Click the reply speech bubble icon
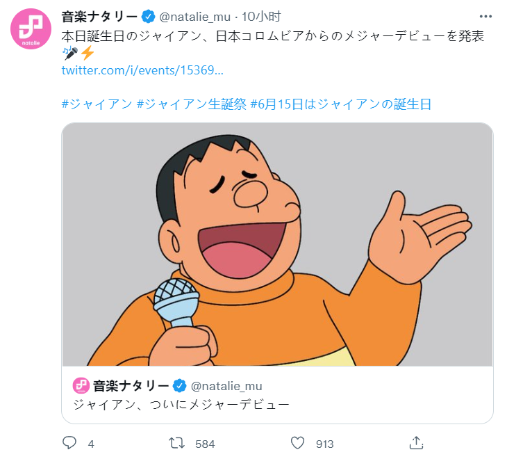Screen dimensions: 507x459 coord(69,443)
